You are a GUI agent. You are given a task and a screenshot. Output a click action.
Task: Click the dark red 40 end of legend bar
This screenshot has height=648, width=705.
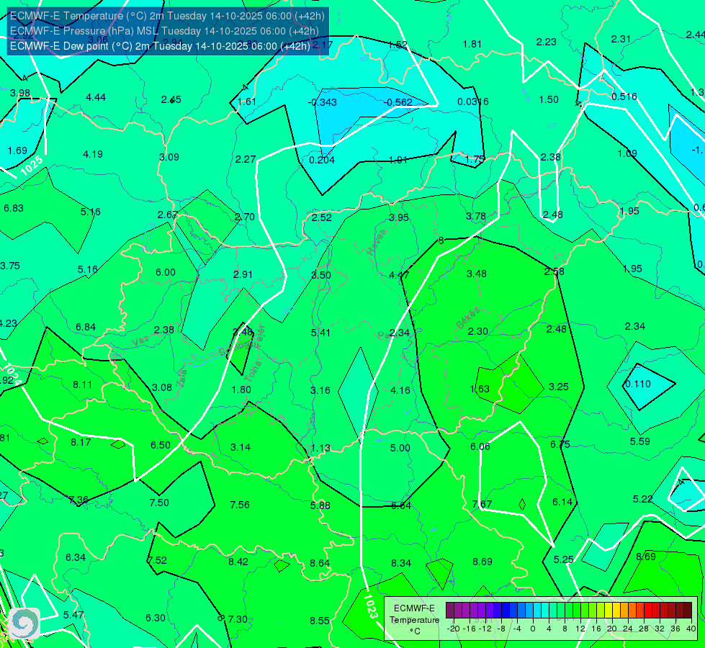click(688, 611)
